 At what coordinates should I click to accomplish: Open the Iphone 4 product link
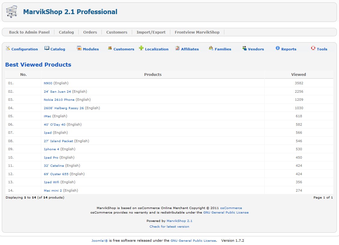[x=51, y=149]
